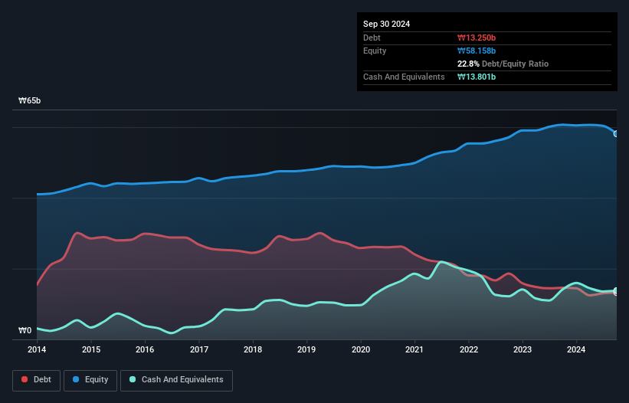The height and width of the screenshot is (403, 629).
Task: Click the 2020 x-axis label
Action: (361, 349)
